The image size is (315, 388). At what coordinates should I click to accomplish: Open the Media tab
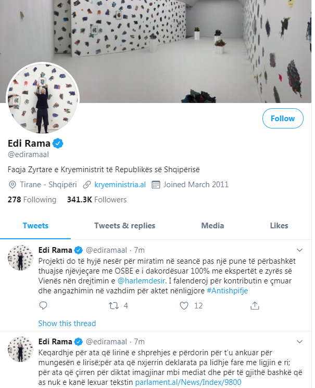(212, 226)
